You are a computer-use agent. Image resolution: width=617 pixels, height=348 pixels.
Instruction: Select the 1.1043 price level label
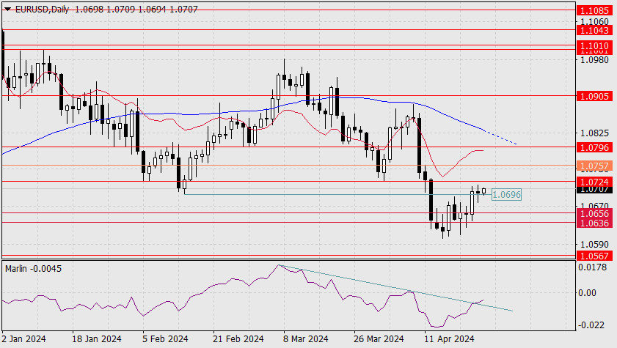594,30
